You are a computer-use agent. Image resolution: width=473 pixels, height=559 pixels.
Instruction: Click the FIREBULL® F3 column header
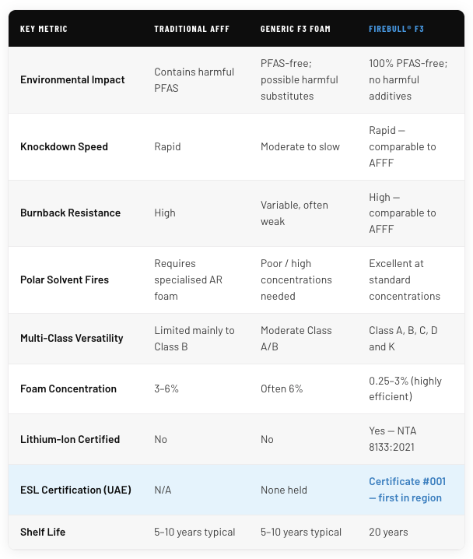coord(396,29)
